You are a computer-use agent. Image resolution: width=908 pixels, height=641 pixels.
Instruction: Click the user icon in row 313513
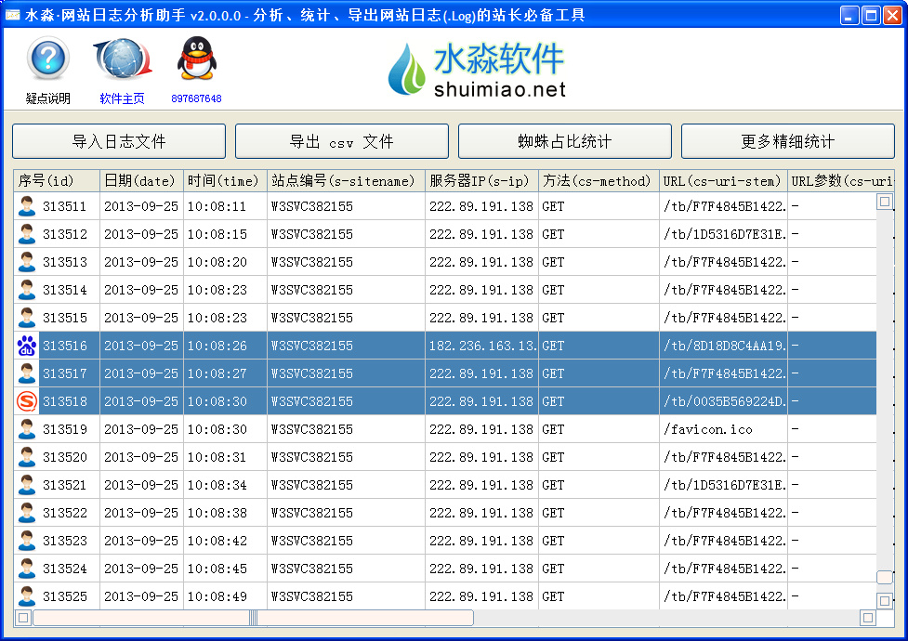coord(27,262)
